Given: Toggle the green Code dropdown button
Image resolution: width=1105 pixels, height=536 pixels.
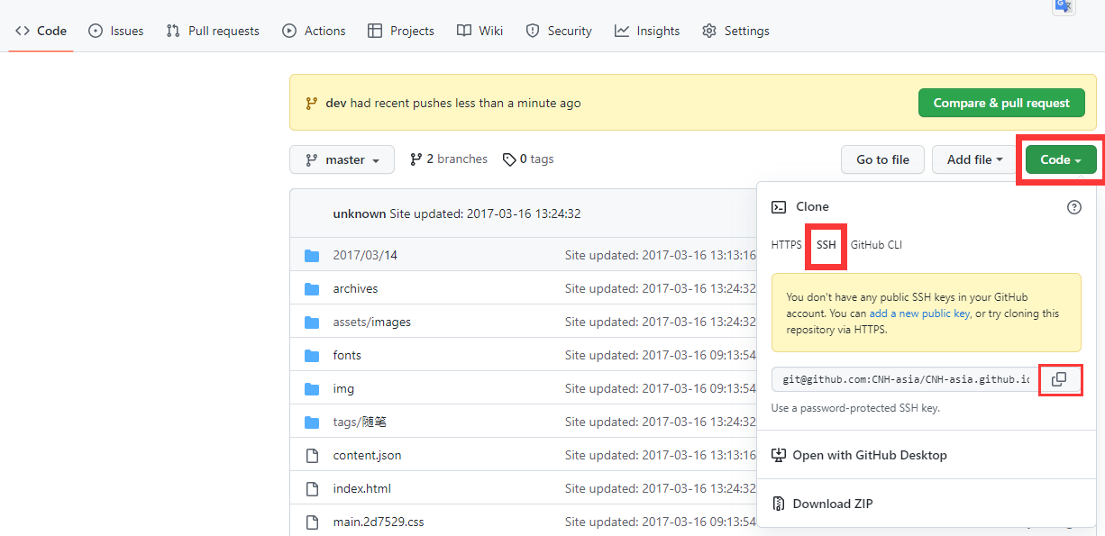Looking at the screenshot, I should [x=1061, y=159].
